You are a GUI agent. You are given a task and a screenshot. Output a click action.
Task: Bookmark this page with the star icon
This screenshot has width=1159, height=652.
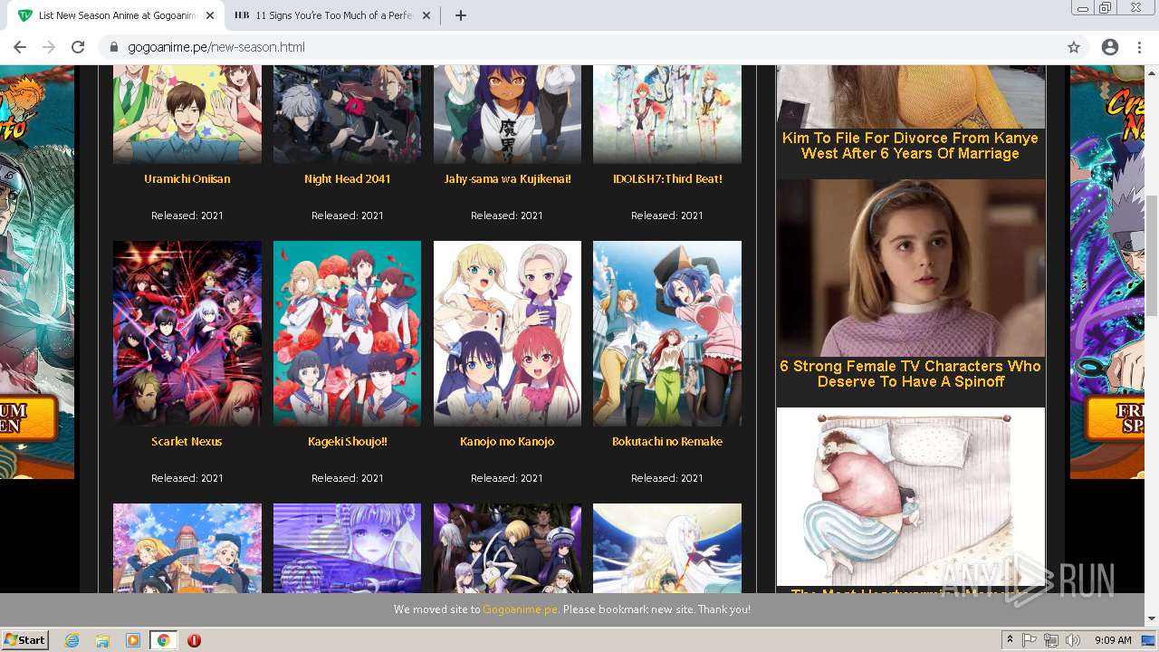point(1074,47)
